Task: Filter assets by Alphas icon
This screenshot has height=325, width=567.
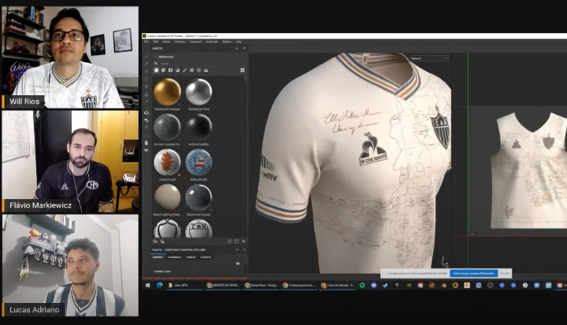Action: (191, 70)
